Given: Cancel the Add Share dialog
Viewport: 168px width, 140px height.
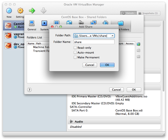Looking at the screenshot, I should tap(90, 65).
